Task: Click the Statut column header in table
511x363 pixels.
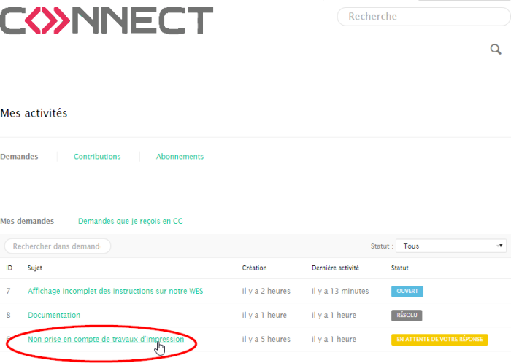Action: click(400, 268)
